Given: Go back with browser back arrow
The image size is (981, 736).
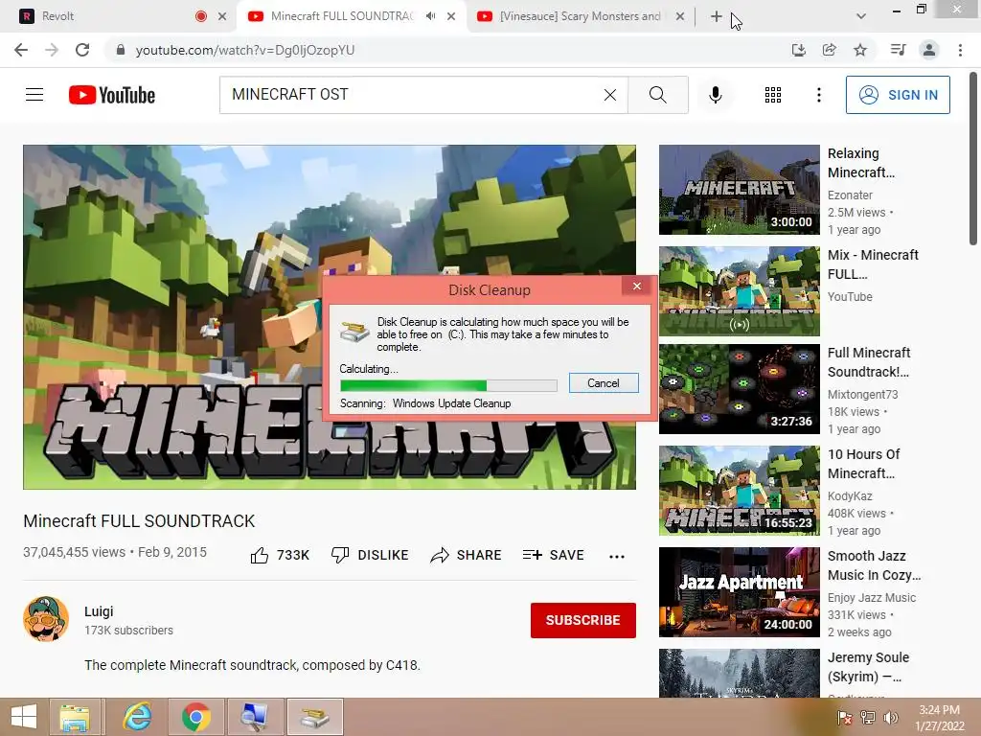Looking at the screenshot, I should 21,50.
